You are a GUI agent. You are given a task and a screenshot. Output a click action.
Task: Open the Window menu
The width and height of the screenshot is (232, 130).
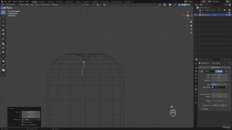[x=21, y=1]
